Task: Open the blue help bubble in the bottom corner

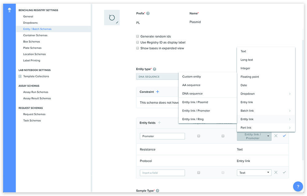Action: [x=298, y=186]
